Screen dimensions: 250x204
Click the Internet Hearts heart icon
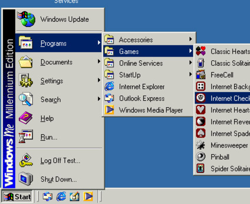click(201, 110)
